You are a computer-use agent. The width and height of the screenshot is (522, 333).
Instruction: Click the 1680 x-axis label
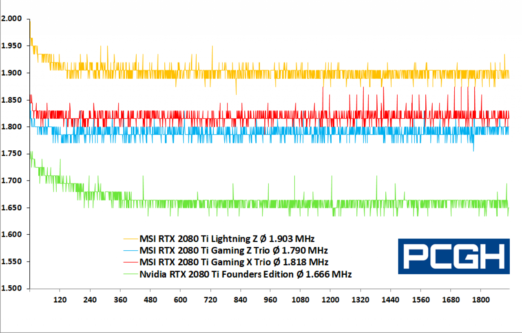point(451,300)
